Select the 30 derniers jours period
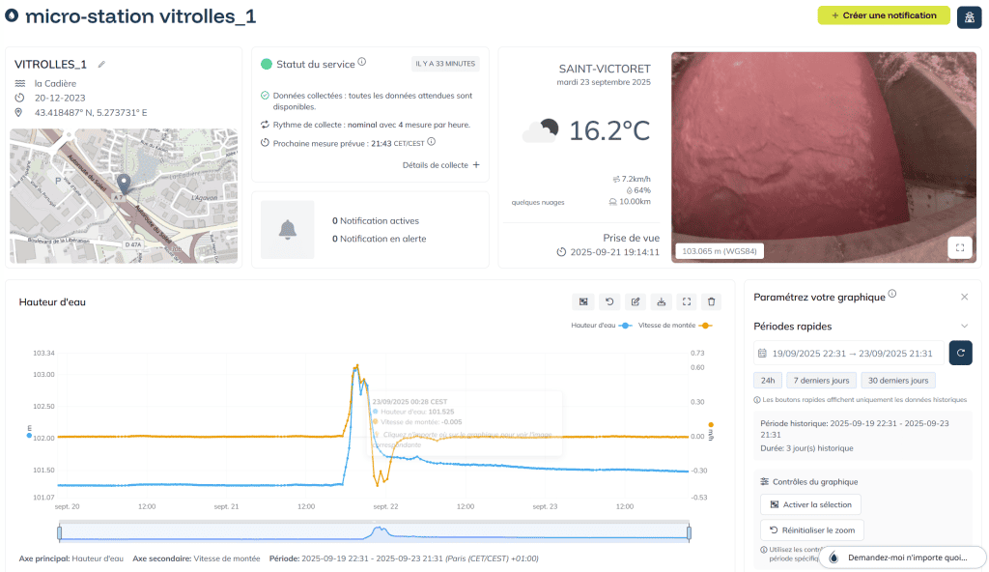The image size is (989, 572). 897,380
